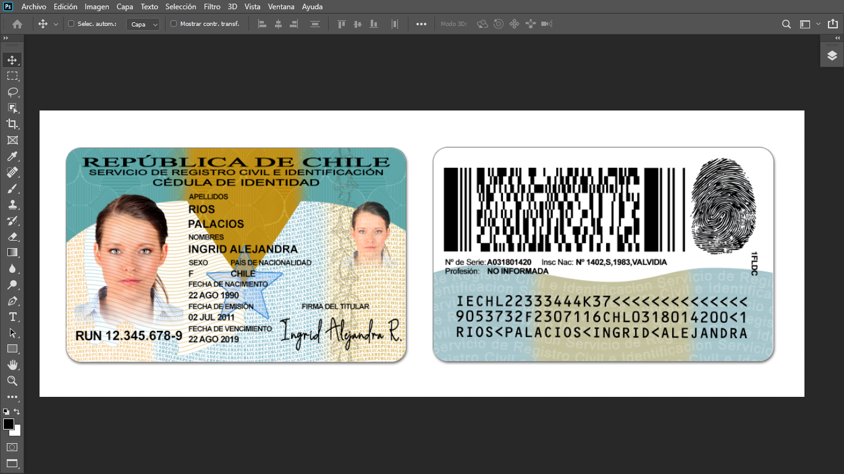Viewport: 844px width, 474px height.
Task: Open the Edit Toolbar three-dots button
Action: (x=12, y=397)
